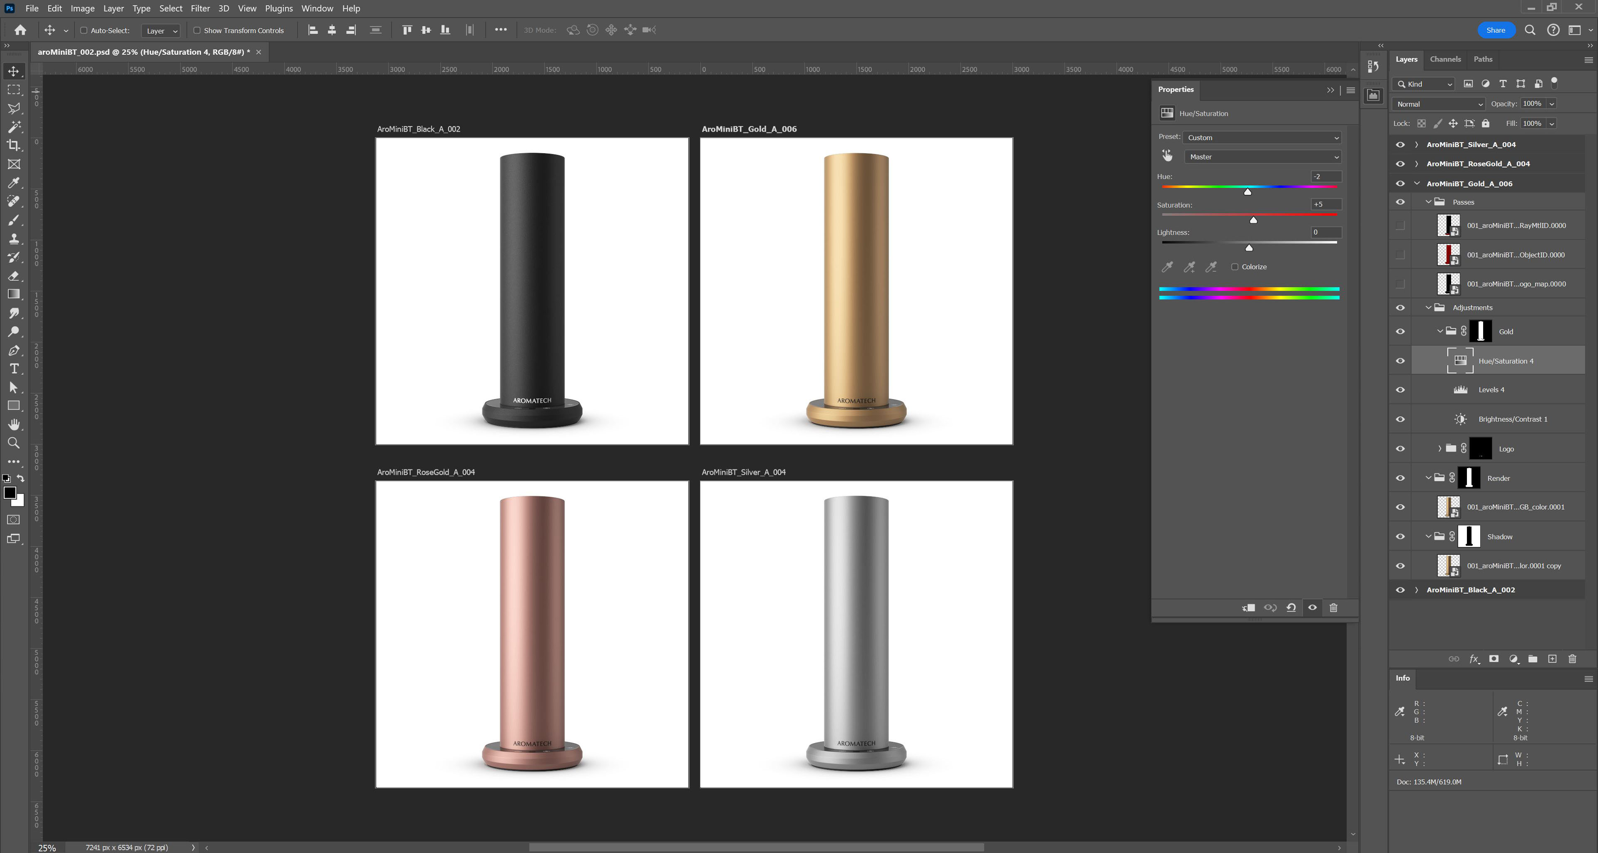
Task: Distribute layers horizontally using alignment toolbar
Action: click(469, 30)
